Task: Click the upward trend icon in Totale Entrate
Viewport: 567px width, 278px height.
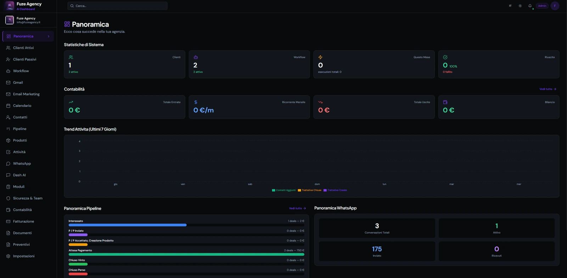Action: click(71, 102)
